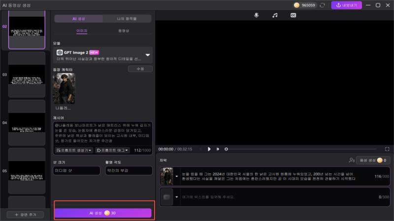This screenshot has height=221, width=394.
Task: Click the empty image placeholder in second subtitle row
Action: (x=166, y=197)
